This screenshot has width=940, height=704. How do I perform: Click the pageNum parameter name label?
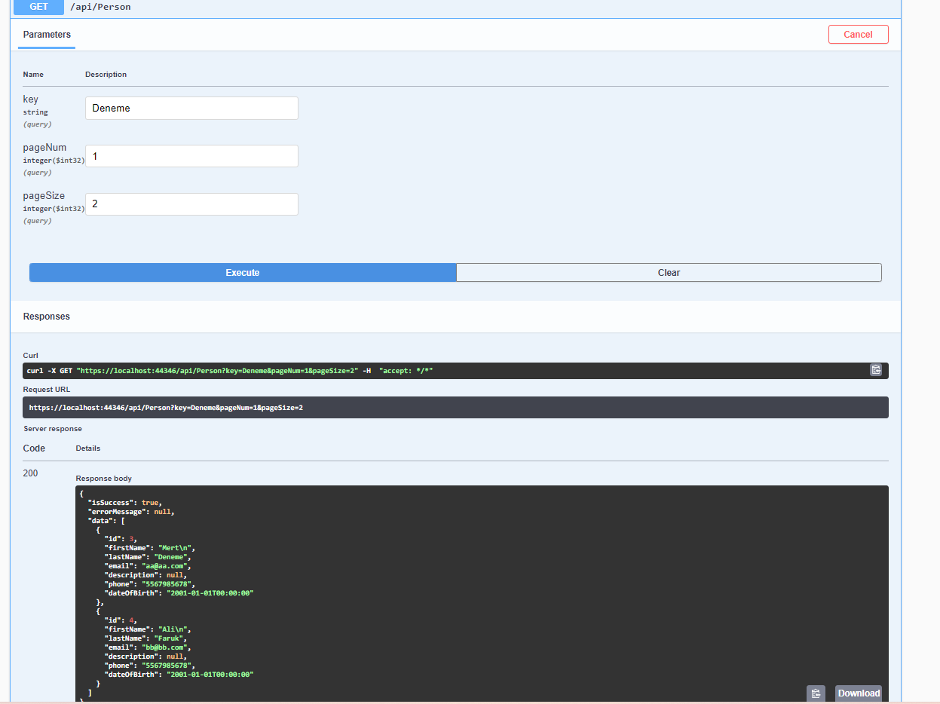point(44,148)
